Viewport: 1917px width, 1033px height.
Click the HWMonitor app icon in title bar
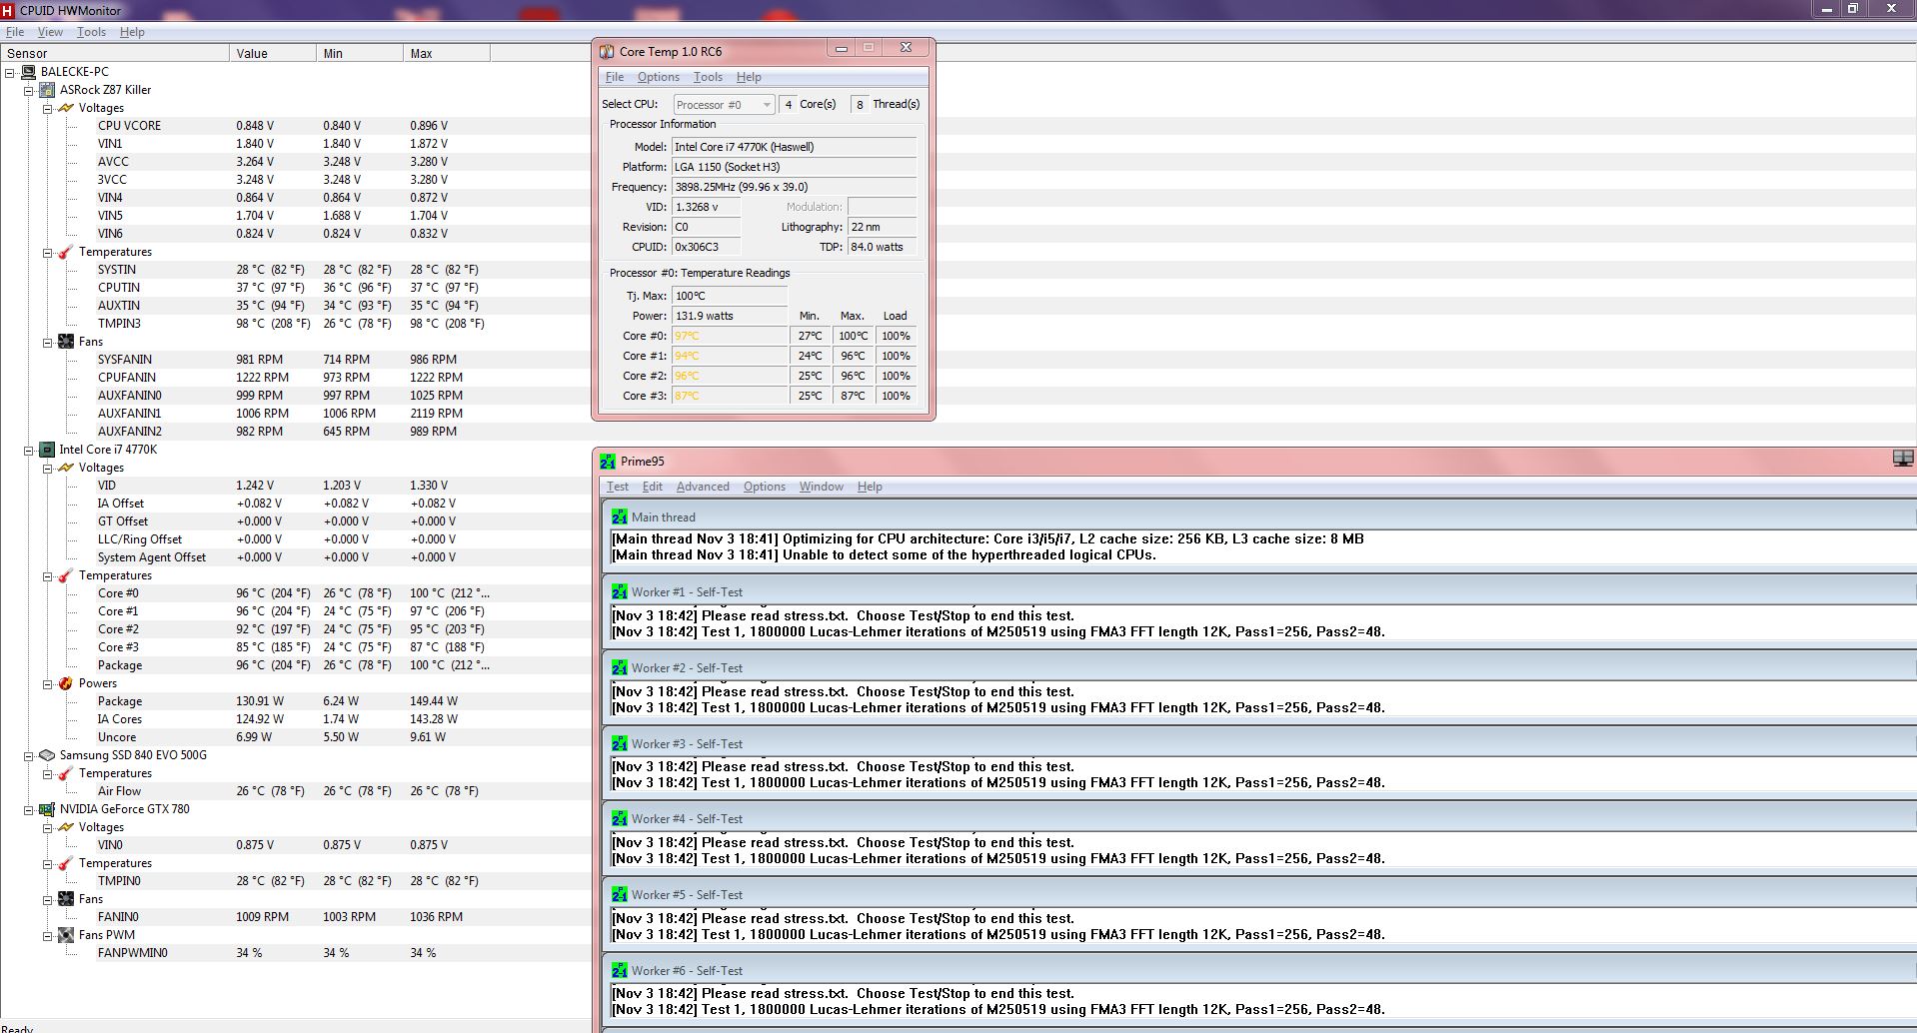tap(8, 10)
